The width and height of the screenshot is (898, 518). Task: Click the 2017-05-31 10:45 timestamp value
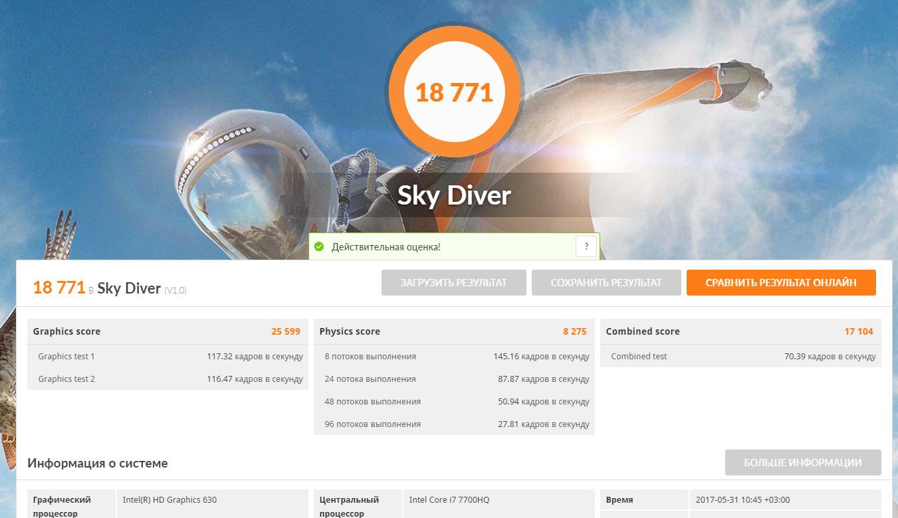742,500
